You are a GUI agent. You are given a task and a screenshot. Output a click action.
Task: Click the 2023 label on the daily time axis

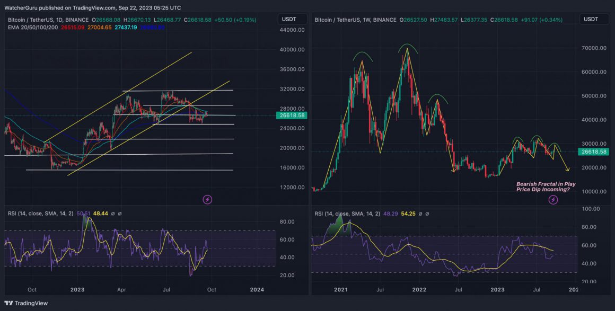tap(77, 290)
